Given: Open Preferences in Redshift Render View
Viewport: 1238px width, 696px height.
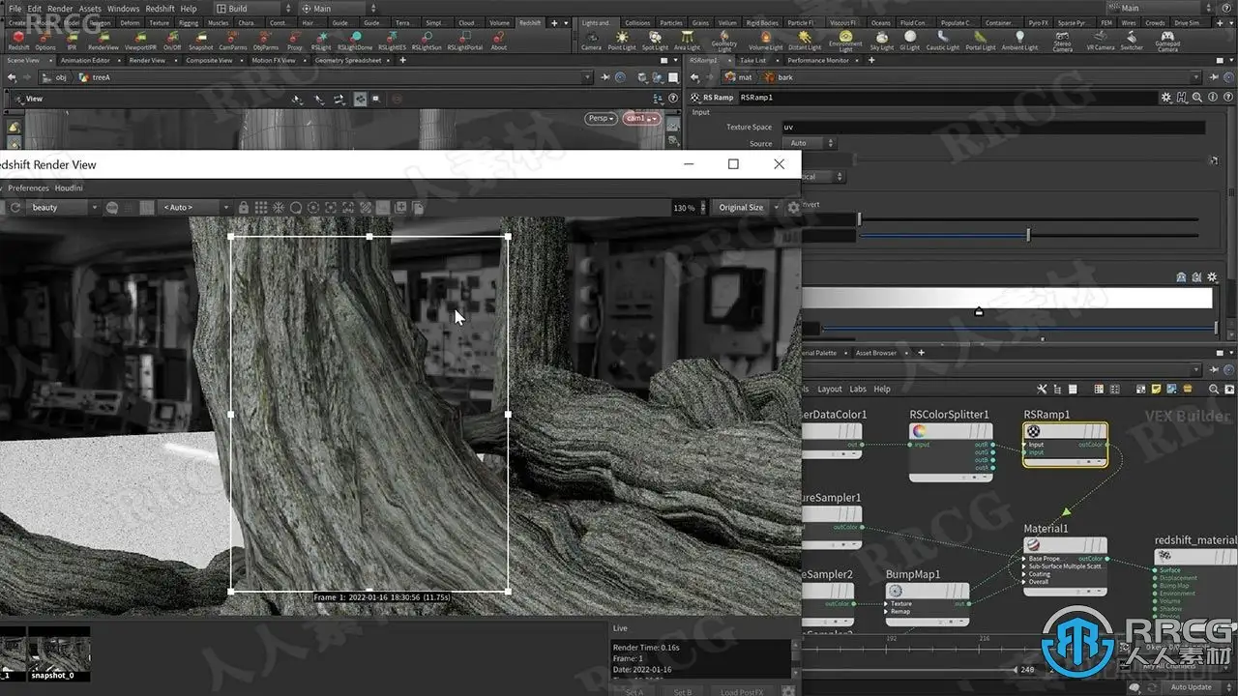Looking at the screenshot, I should tap(28, 188).
